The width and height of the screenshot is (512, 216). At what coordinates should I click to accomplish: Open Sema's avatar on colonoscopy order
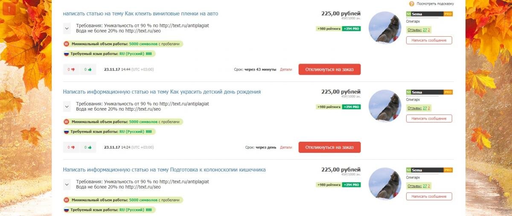coord(384,184)
